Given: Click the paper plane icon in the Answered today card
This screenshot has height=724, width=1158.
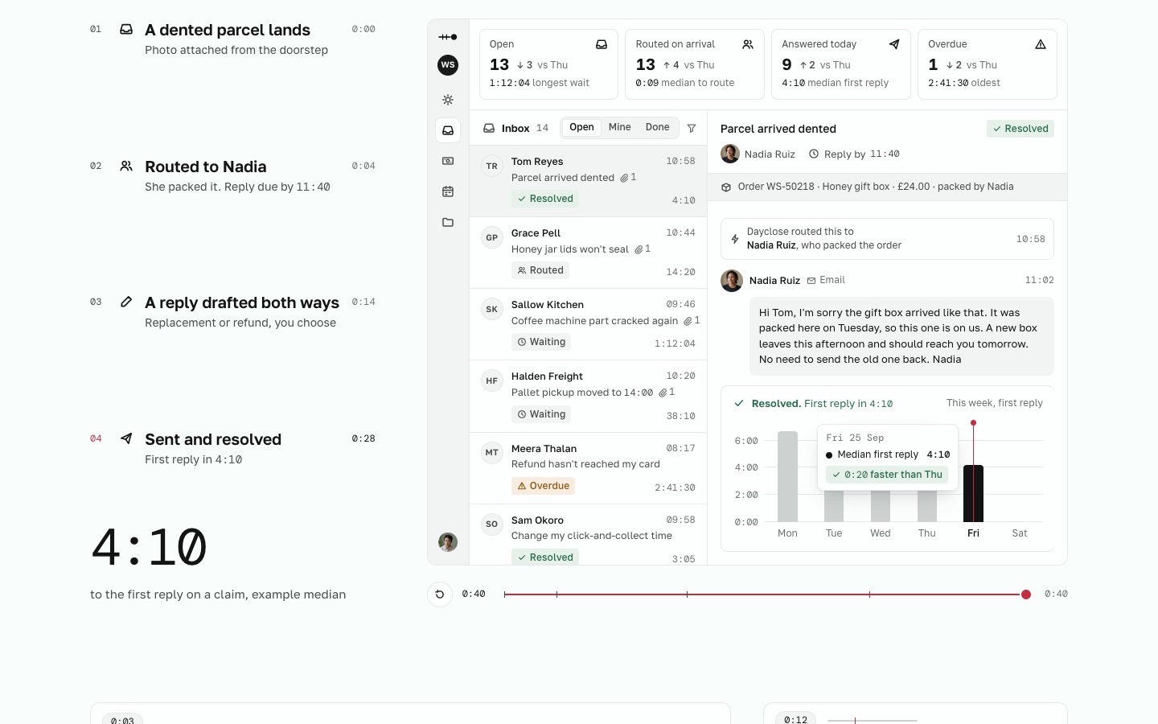Looking at the screenshot, I should click(x=894, y=44).
